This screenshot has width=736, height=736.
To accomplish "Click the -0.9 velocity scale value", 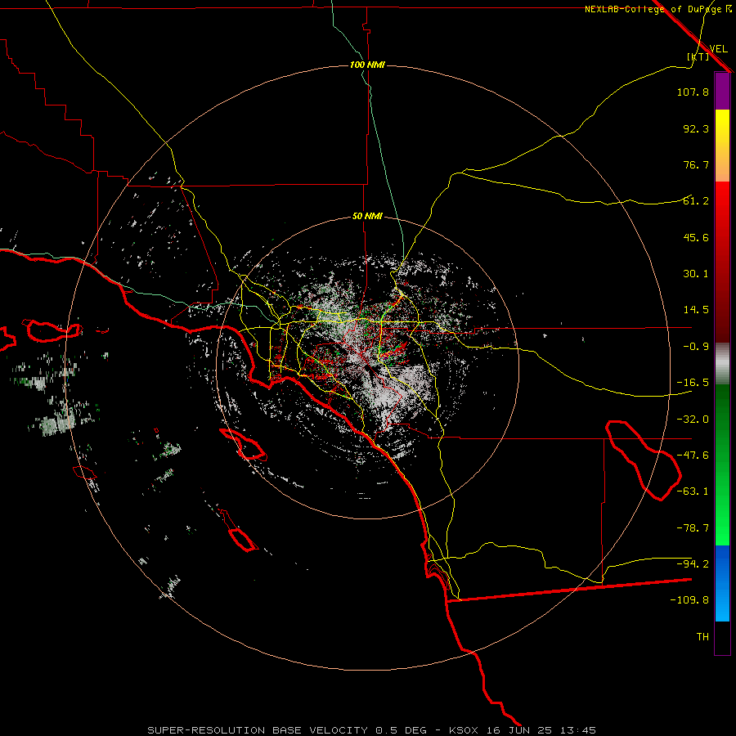I will click(x=696, y=347).
